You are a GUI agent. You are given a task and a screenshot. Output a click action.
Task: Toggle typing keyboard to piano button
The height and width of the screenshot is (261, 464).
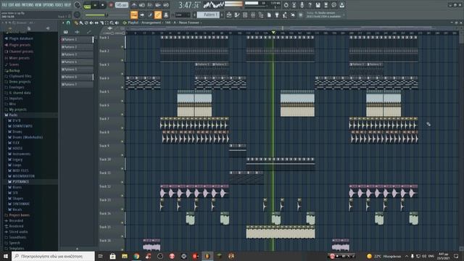click(x=134, y=14)
